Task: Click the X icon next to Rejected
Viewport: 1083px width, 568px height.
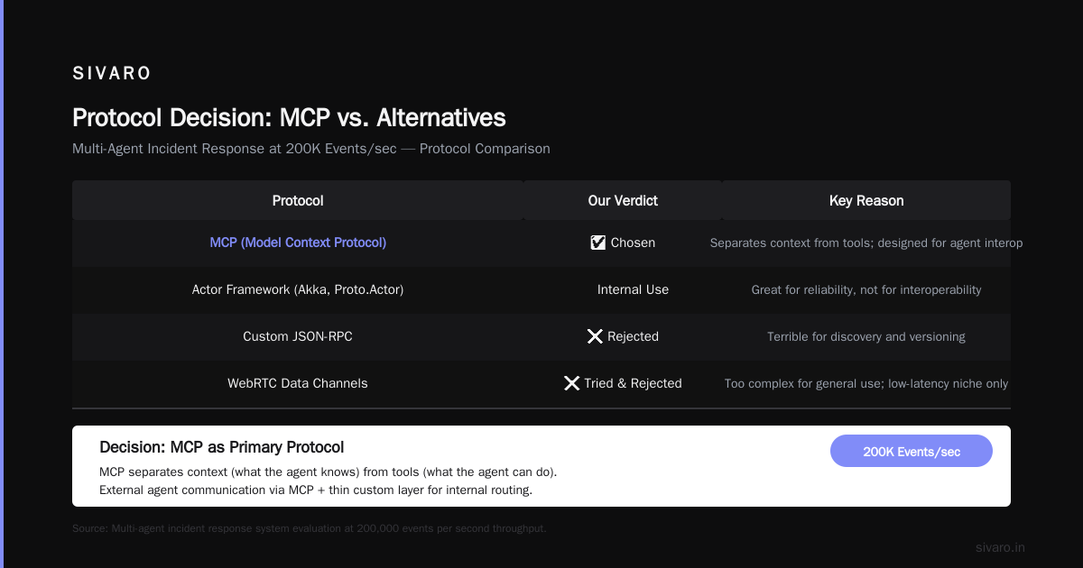Action: [595, 336]
